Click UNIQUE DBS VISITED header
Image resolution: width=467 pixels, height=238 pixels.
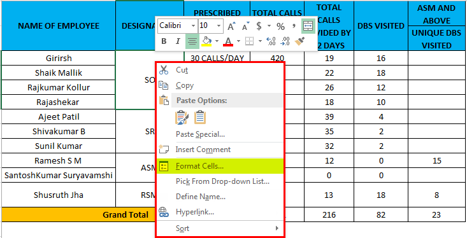[436, 39]
